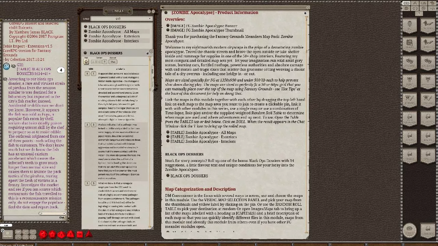Click the red d6 cube die
This screenshot has width=438, height=246.
click(x=80, y=234)
